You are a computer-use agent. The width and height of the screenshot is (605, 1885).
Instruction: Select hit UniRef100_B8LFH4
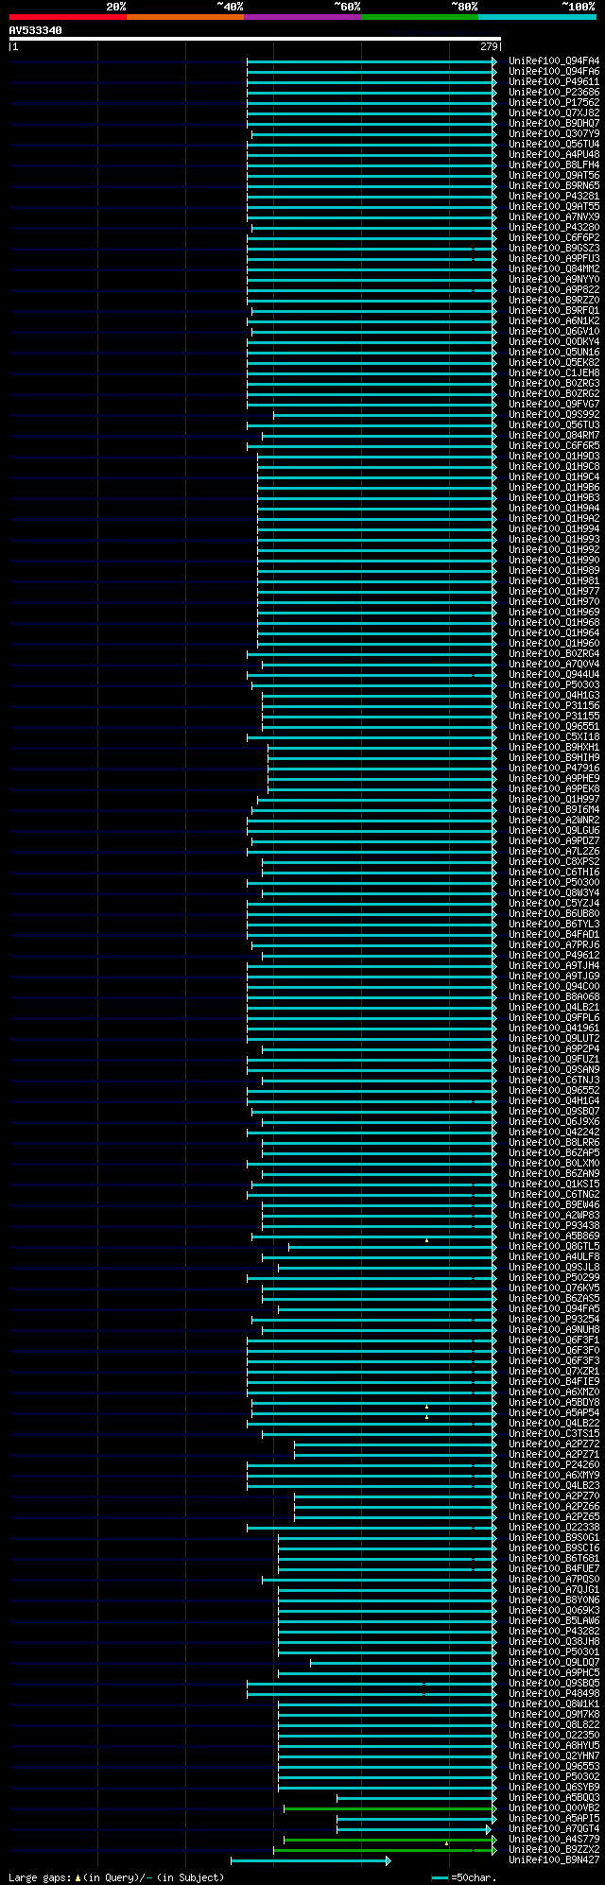tap(554, 164)
